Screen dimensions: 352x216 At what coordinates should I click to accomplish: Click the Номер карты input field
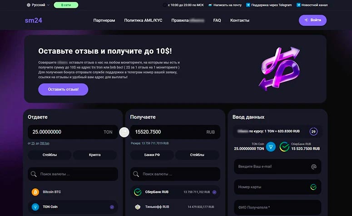point(278,187)
